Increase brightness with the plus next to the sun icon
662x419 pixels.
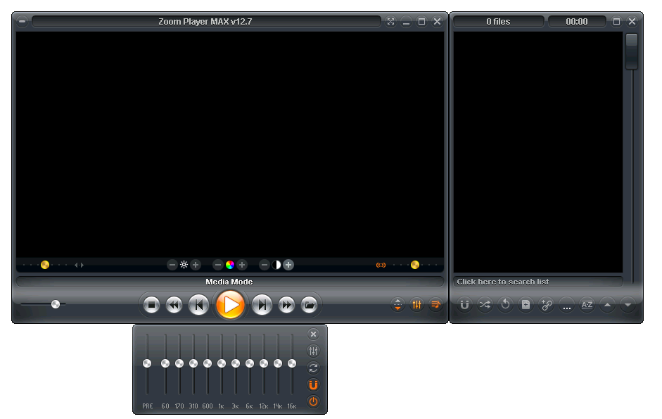click(x=196, y=265)
